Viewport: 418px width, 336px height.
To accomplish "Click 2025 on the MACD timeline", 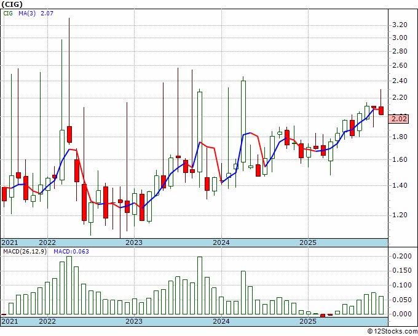I will tap(308, 321).
